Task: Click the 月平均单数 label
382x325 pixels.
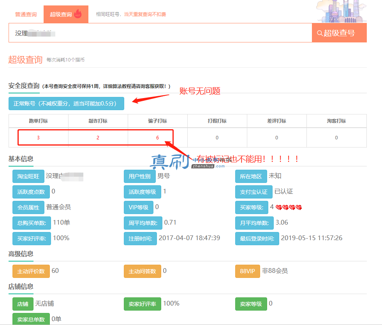Action: 254,223
